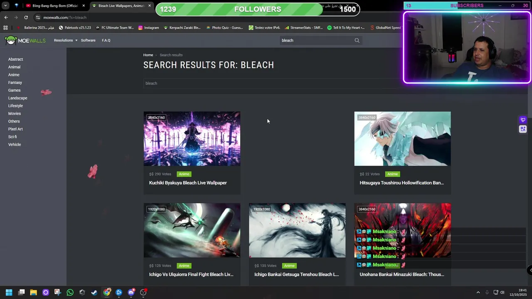Viewport: 532px width, 299px height.
Task: Select the Others category
Action: click(14, 121)
